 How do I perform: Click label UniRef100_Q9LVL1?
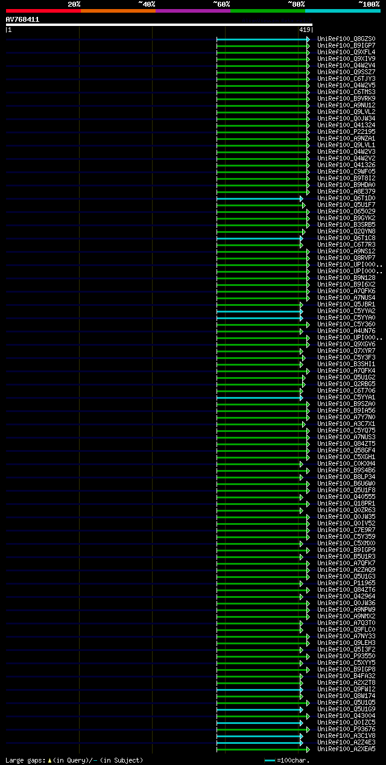346,145
